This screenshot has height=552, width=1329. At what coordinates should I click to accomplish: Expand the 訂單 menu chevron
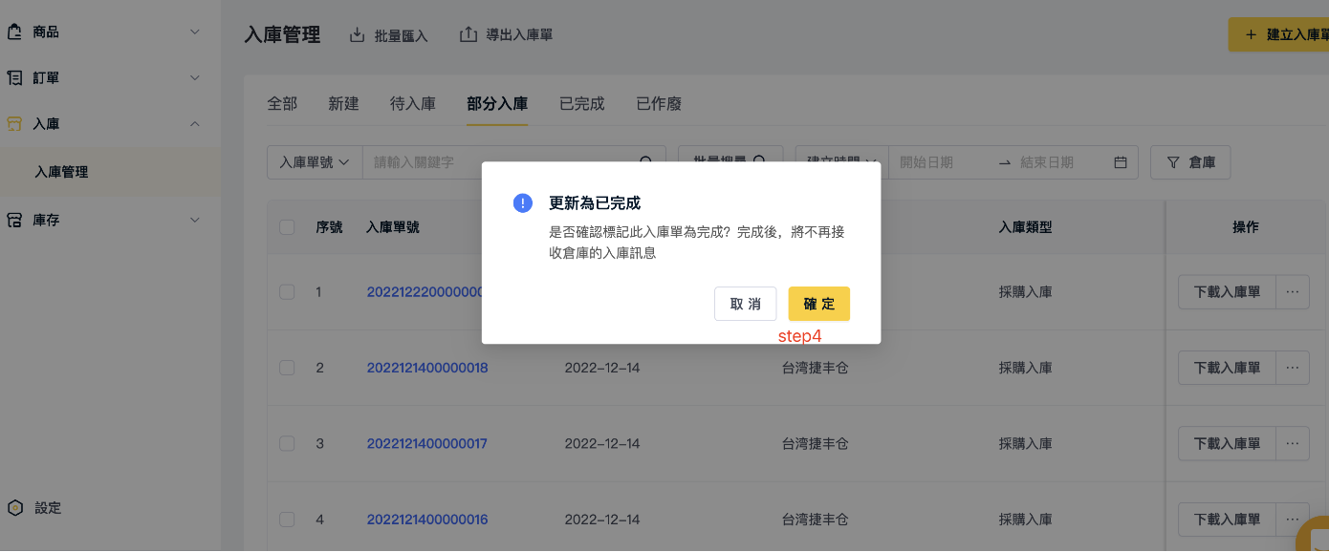(195, 77)
